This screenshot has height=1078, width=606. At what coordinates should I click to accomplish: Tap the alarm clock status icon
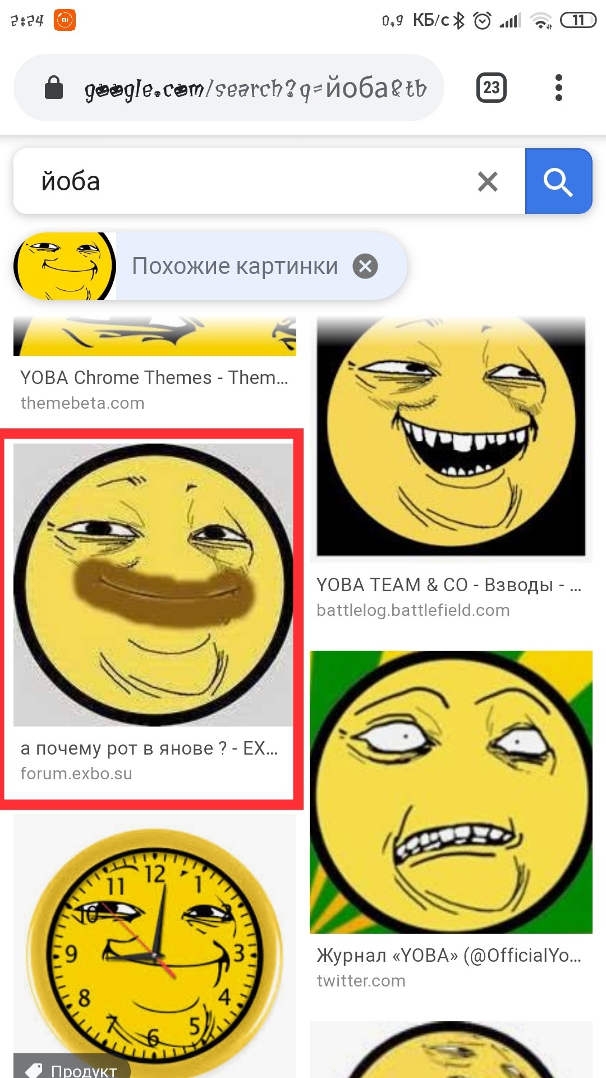[482, 21]
